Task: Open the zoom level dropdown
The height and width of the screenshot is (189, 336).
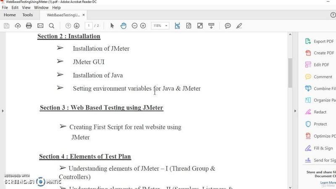Action: tap(166, 26)
